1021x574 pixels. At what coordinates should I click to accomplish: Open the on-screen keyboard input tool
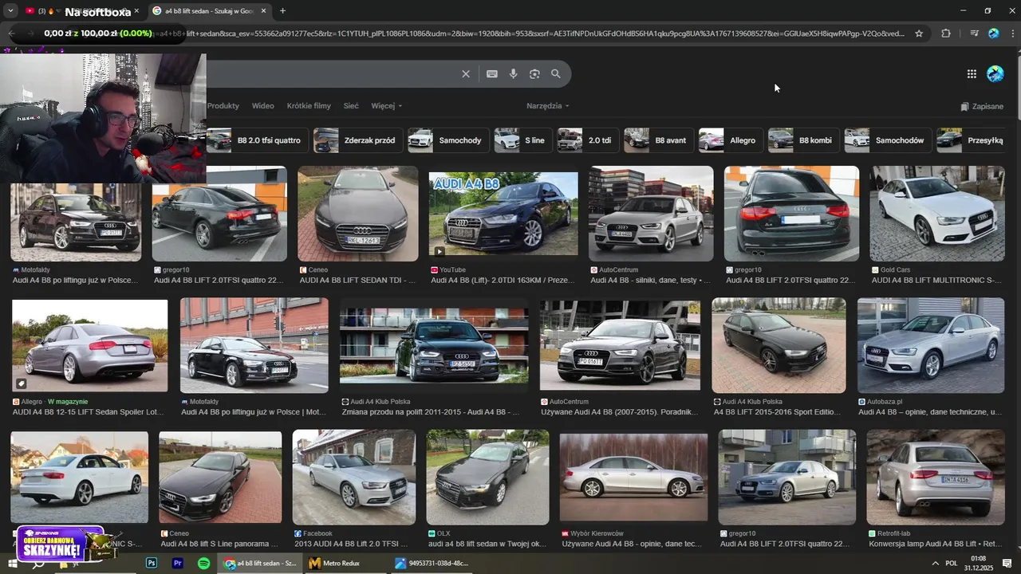click(x=492, y=74)
